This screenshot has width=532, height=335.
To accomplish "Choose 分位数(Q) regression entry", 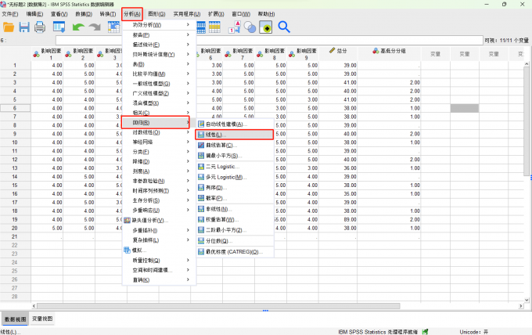I will pos(235,241).
